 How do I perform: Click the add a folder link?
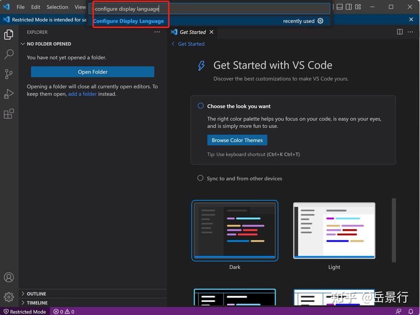tap(82, 94)
